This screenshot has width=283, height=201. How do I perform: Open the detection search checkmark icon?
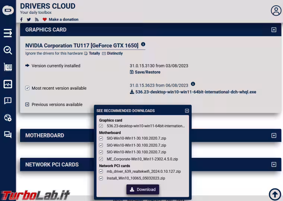pos(8,50)
